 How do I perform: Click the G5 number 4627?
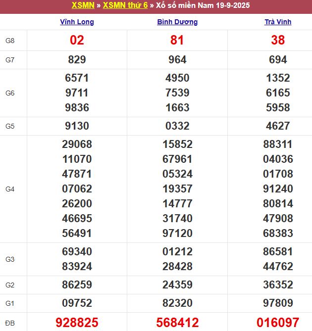click(277, 126)
